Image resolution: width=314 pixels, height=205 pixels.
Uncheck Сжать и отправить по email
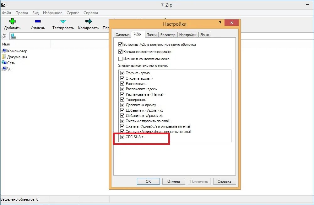click(x=122, y=121)
